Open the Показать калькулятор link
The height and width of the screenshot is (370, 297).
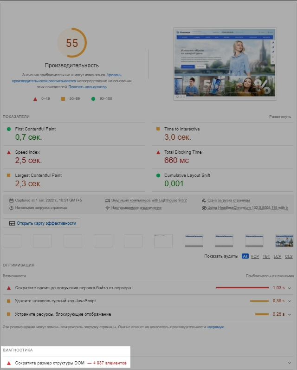pyautogui.click(x=88, y=87)
